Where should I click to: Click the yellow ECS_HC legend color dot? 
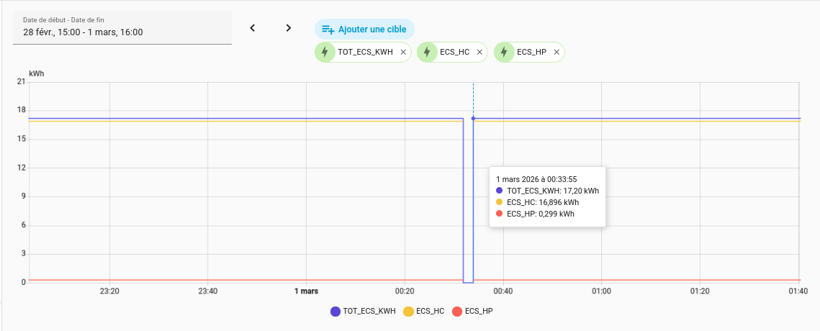coord(408,312)
